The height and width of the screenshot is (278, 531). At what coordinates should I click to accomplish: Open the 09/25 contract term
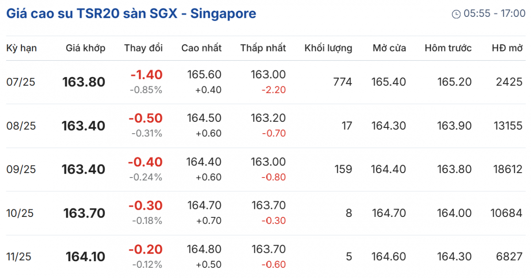(21, 170)
